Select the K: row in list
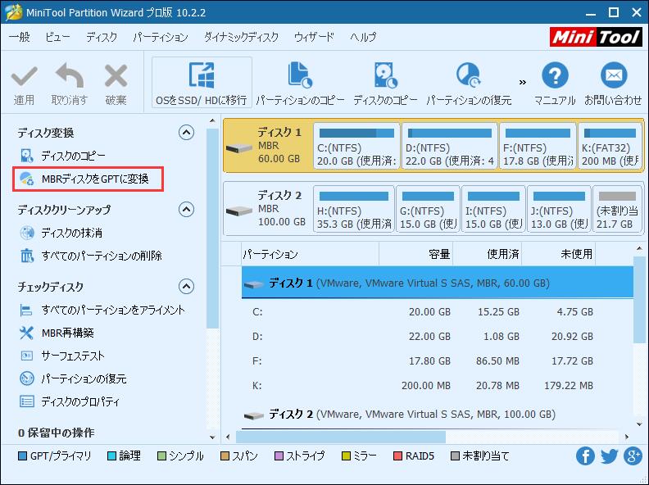 [x=438, y=385]
